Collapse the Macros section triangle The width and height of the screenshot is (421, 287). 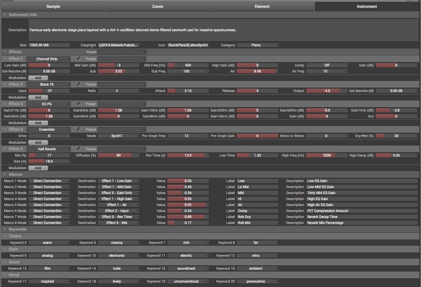click(x=5, y=175)
